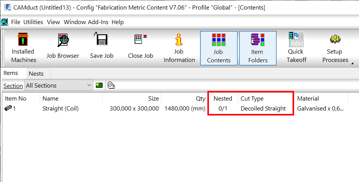Screen dimensions: 359x182
Task: Open the File menu
Action: 16,22
